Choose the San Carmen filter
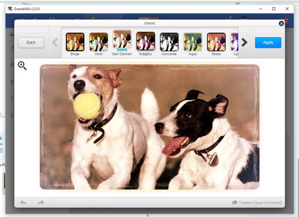This screenshot has width=299, height=217. click(122, 39)
